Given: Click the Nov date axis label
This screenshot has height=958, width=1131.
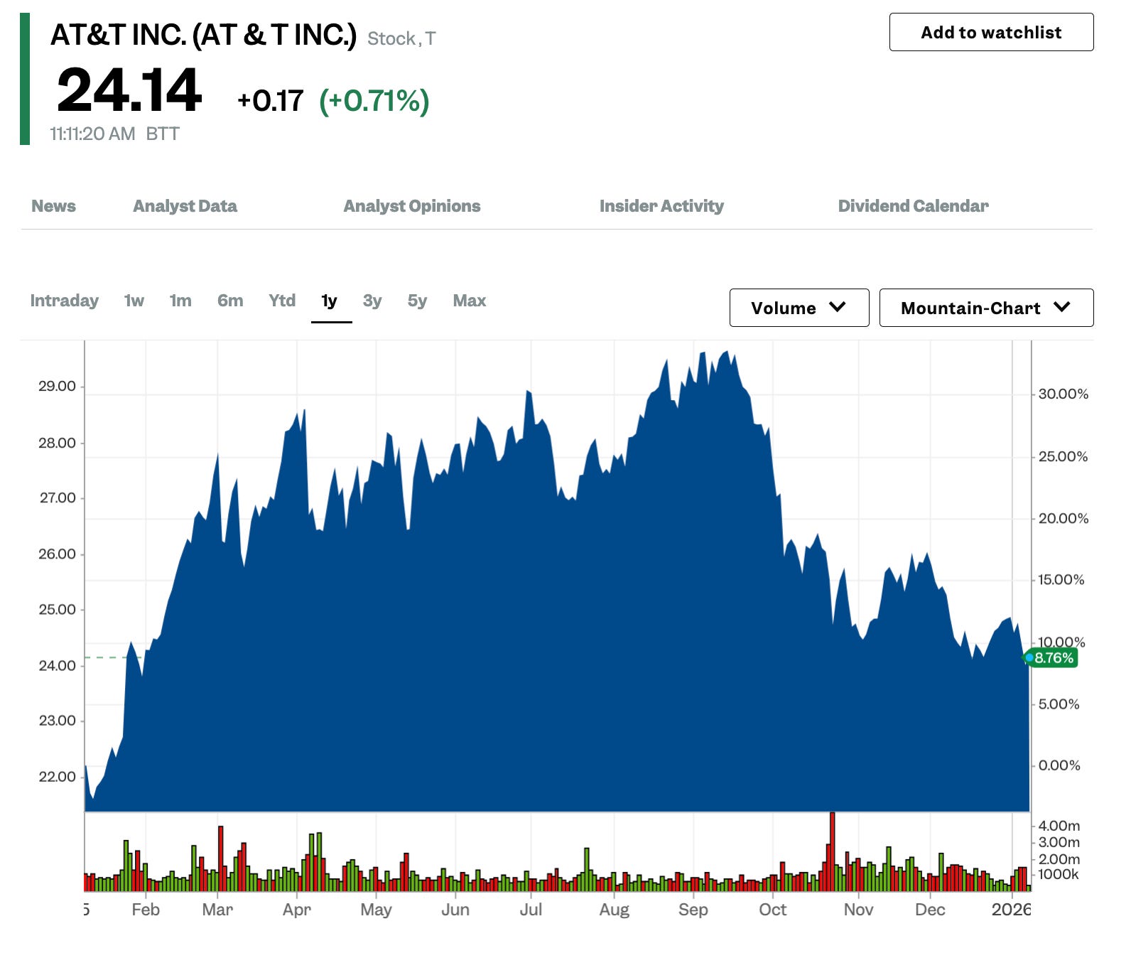Looking at the screenshot, I should 858,910.
